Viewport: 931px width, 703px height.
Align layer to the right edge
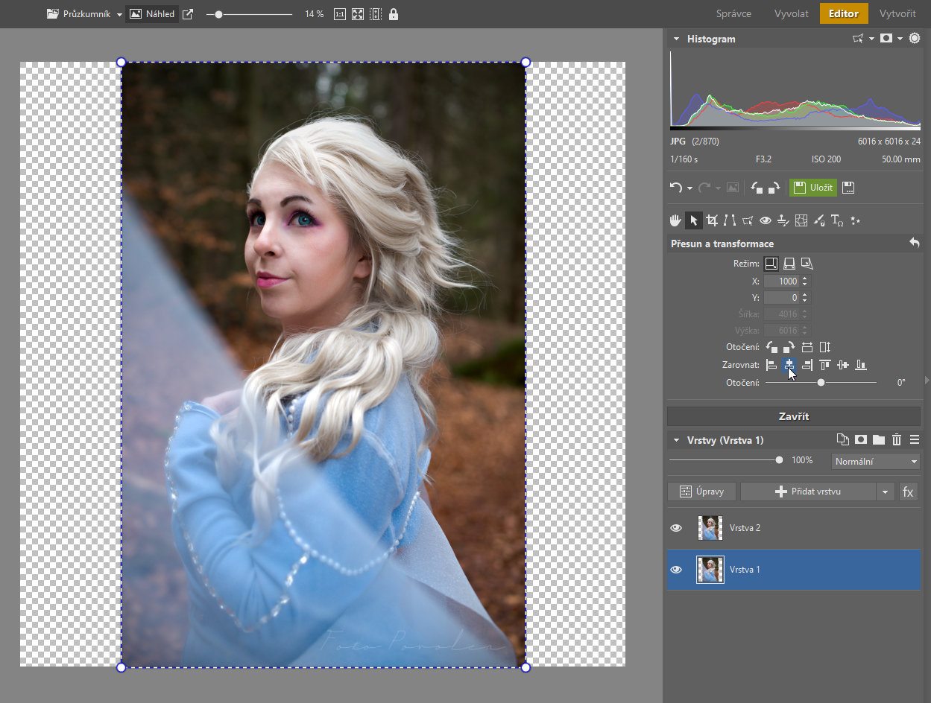tap(807, 365)
